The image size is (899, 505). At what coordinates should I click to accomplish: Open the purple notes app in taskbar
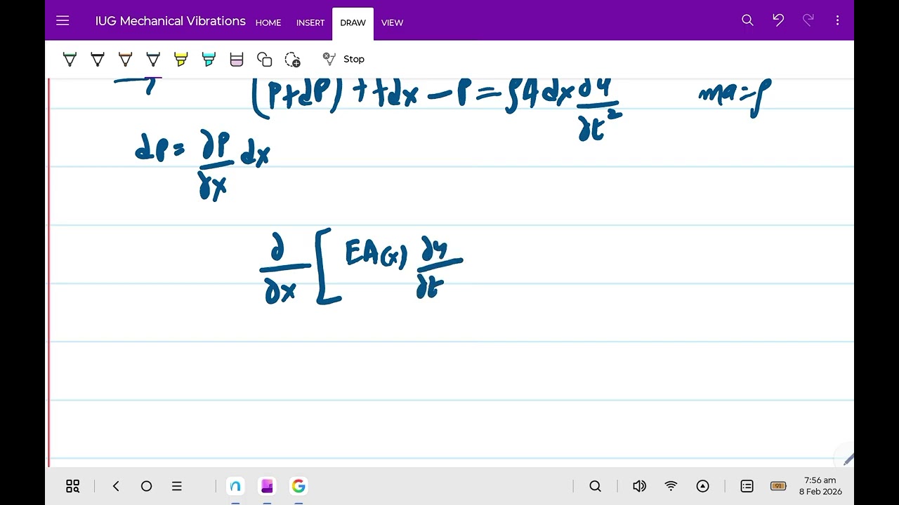click(267, 486)
